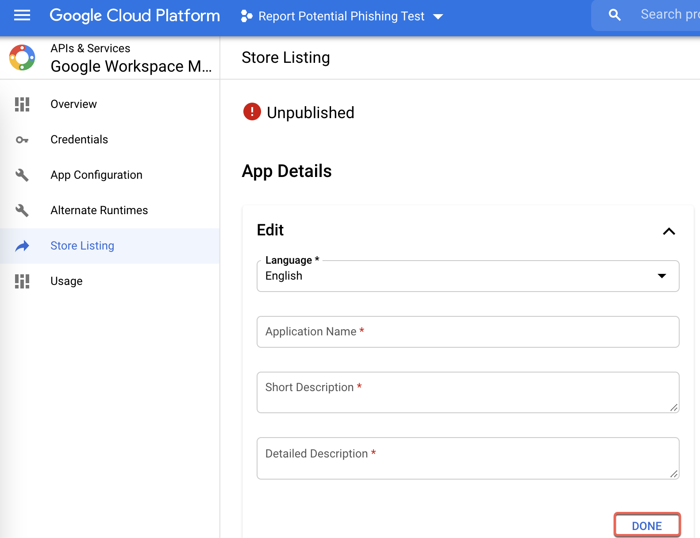This screenshot has height=538, width=700.
Task: Open the hamburger navigation menu
Action: point(22,15)
